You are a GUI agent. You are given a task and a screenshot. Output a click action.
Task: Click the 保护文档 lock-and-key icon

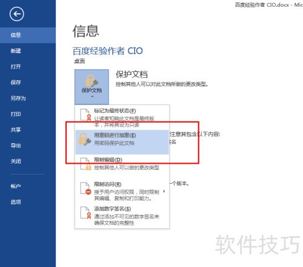coord(92,80)
